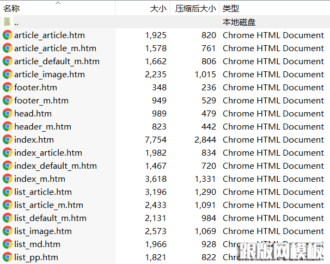The height and width of the screenshot is (264, 330).
Task: Click the Chrome icon beside article_article.htm
Action: [8, 35]
